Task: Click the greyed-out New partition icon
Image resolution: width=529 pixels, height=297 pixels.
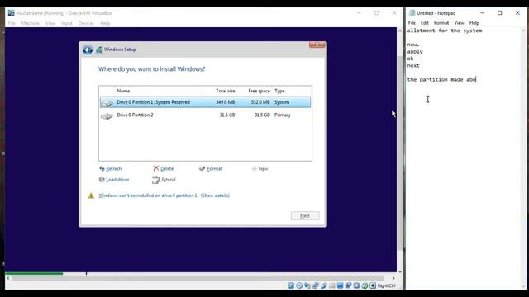Action: click(x=254, y=168)
